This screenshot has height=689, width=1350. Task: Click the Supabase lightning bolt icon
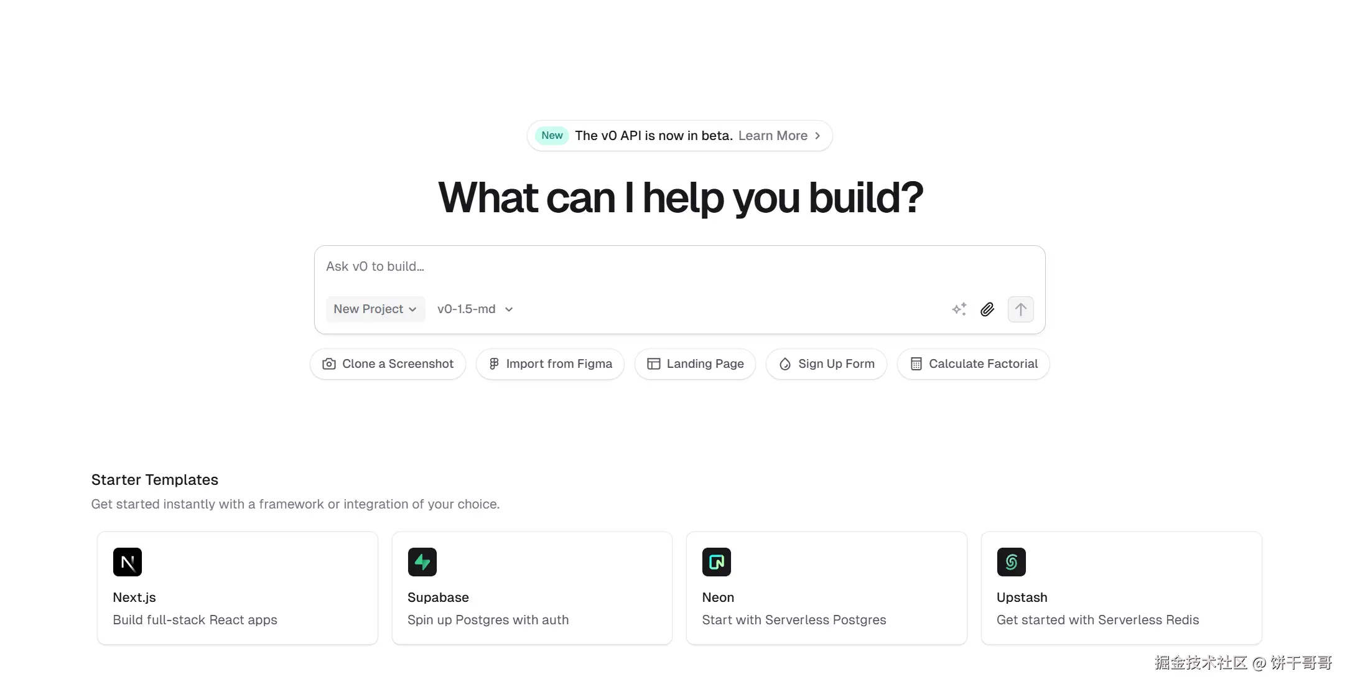[422, 562]
